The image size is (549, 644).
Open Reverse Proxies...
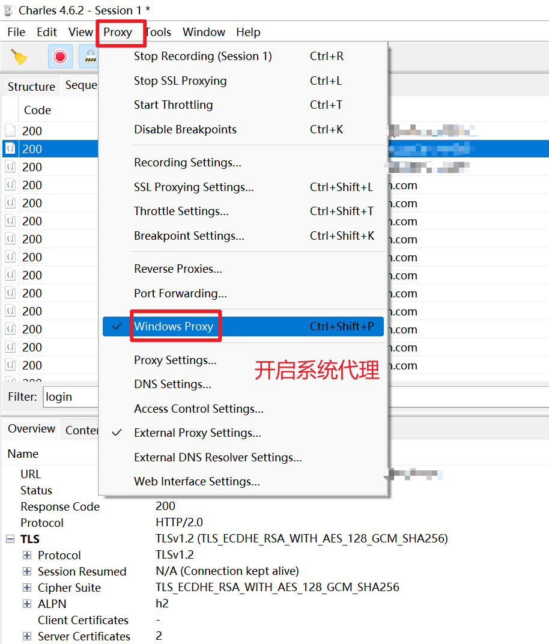pos(243,269)
